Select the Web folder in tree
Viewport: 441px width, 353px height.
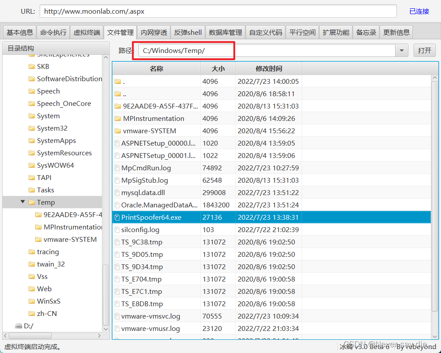44,289
